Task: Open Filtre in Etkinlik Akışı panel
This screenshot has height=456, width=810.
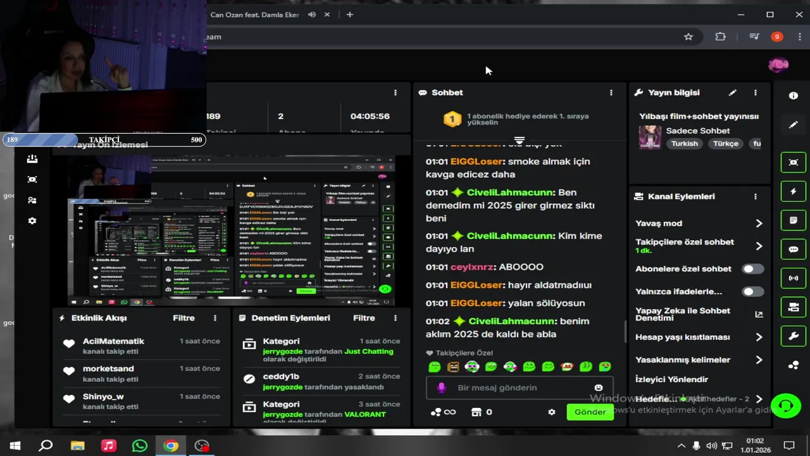Action: [x=184, y=318]
